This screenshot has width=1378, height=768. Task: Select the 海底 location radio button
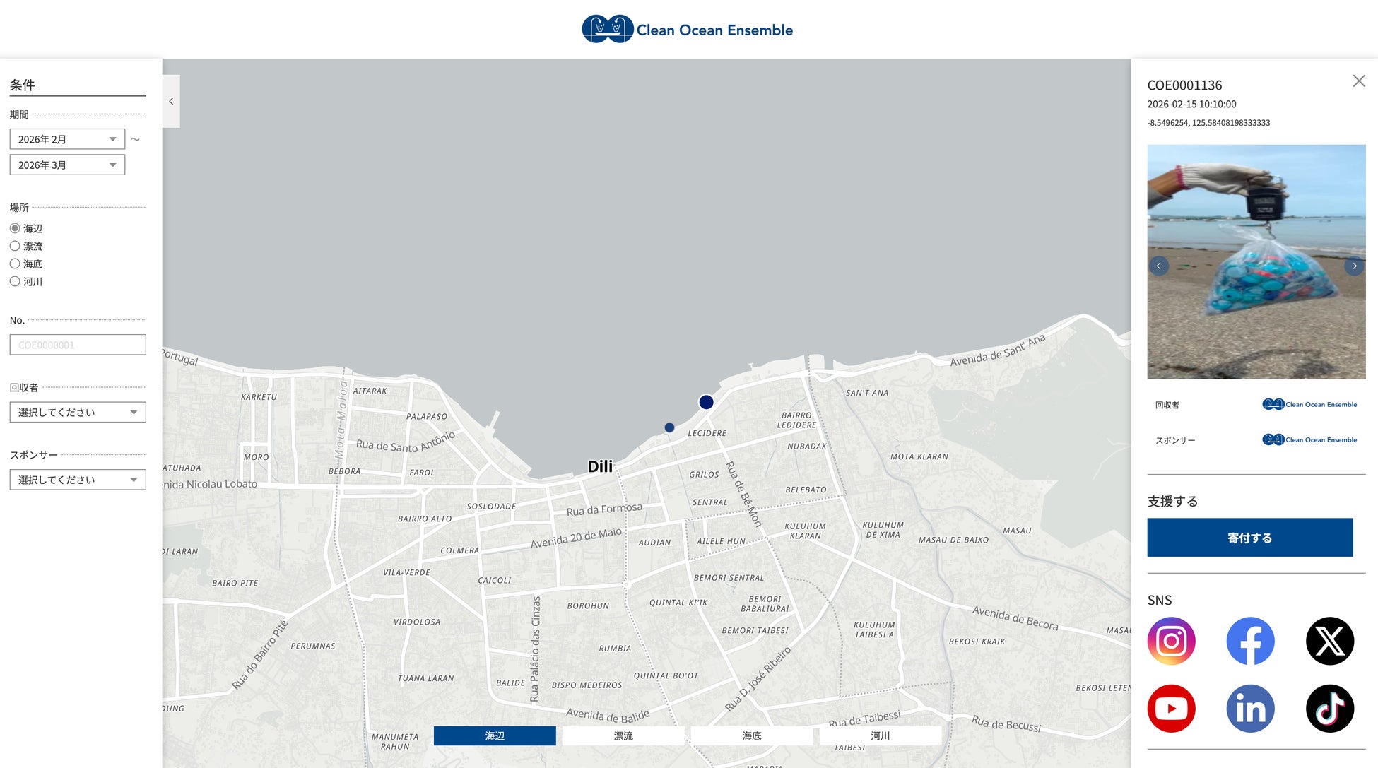coord(15,264)
